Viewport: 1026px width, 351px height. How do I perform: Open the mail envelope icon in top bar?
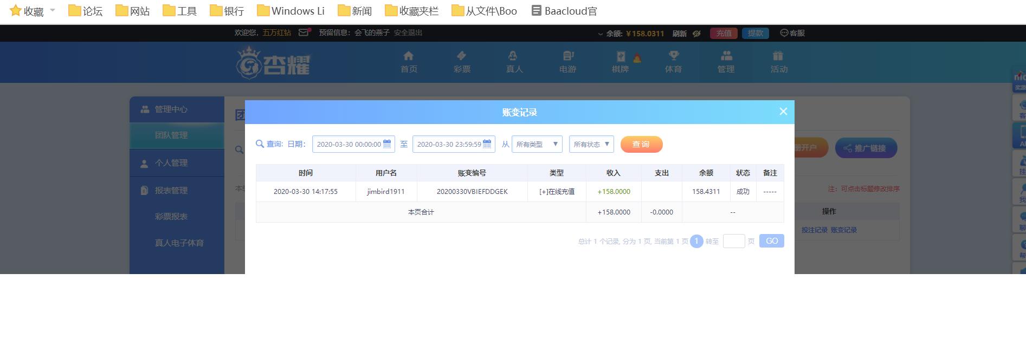pos(304,32)
